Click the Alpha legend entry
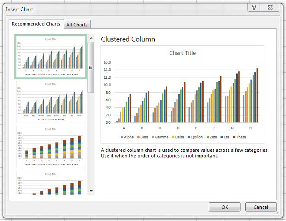286x221 pixels. pyautogui.click(x=127, y=137)
